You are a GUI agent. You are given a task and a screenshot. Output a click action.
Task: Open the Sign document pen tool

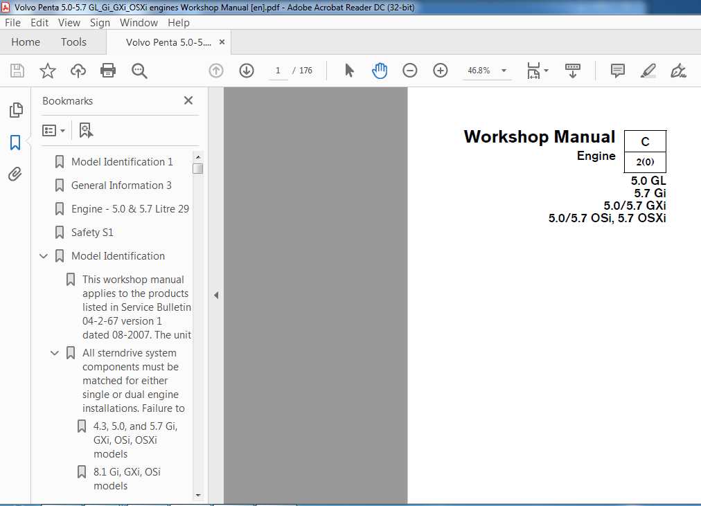pyautogui.click(x=678, y=71)
